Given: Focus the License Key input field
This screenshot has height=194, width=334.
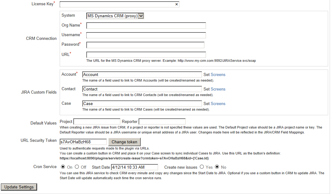Looking at the screenshot, I should tap(118, 4).
